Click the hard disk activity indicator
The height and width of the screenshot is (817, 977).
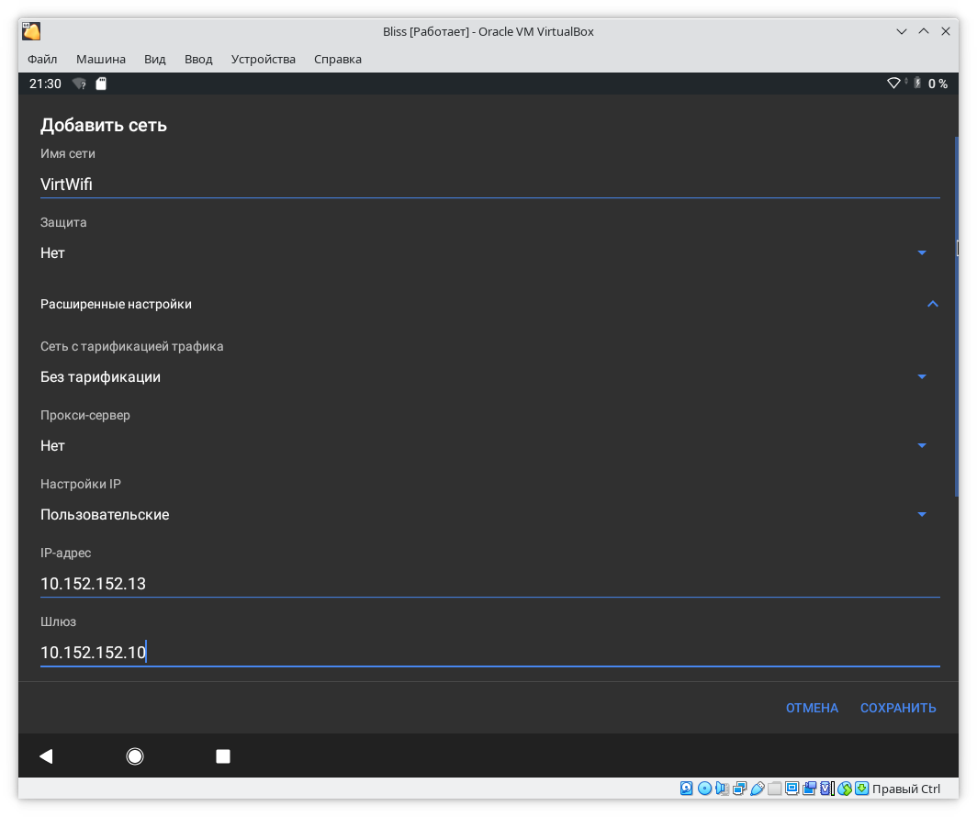click(x=687, y=789)
